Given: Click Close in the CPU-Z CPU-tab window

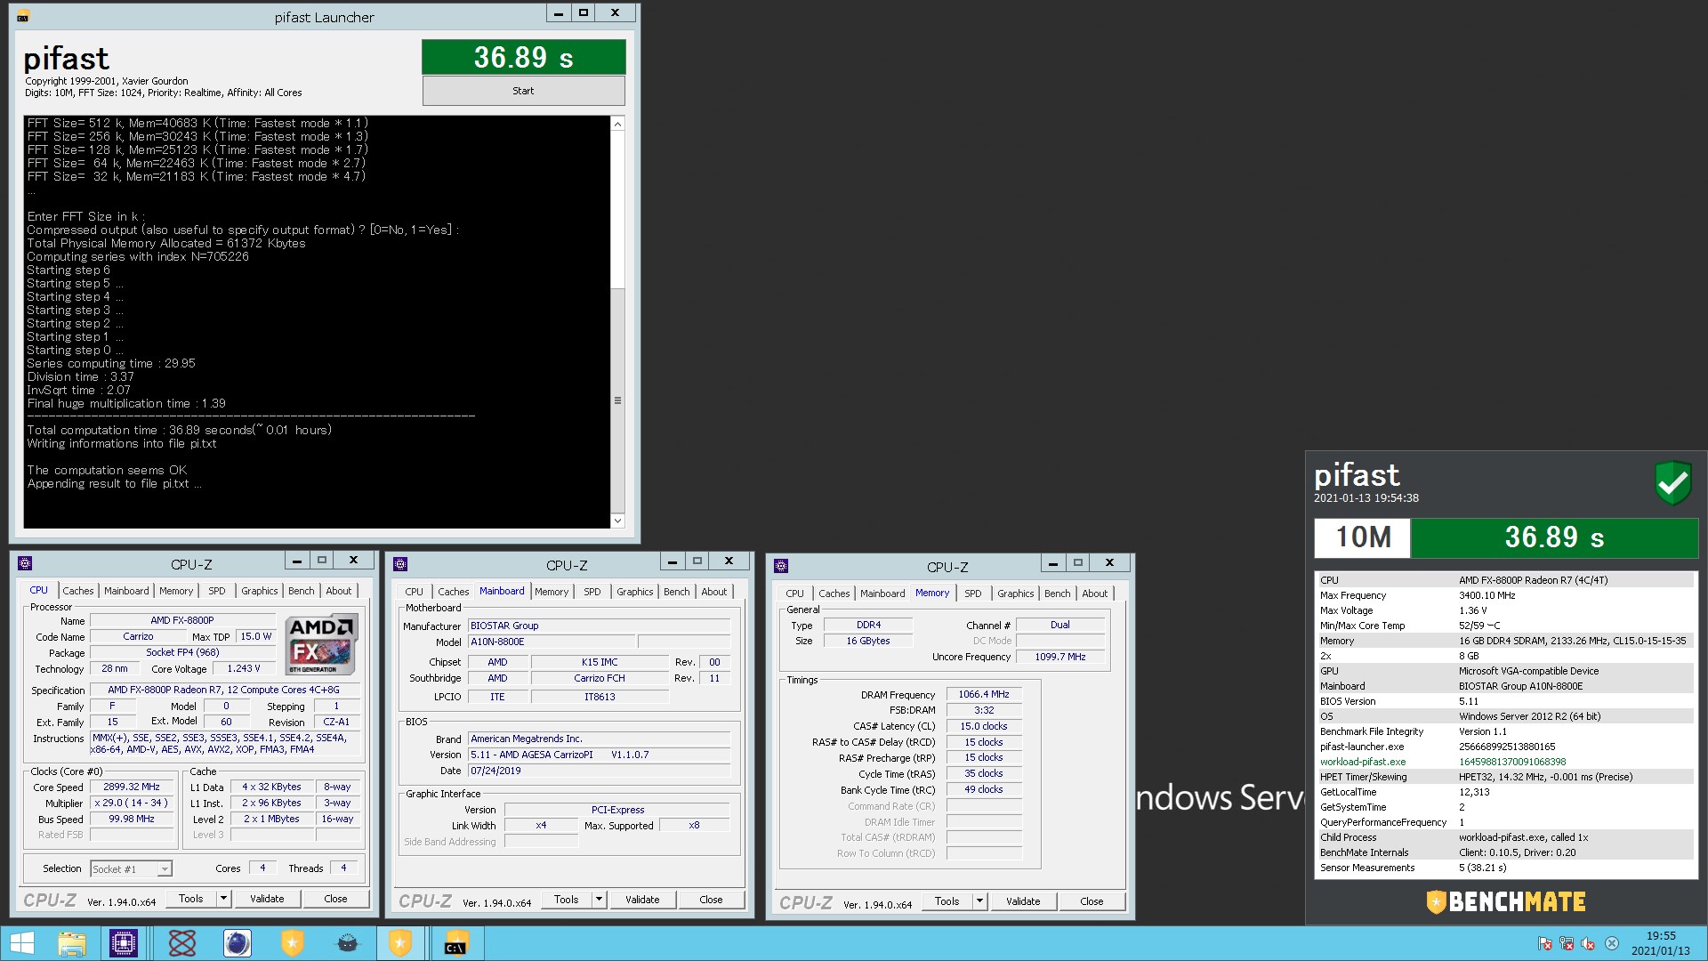Looking at the screenshot, I should pos(335,899).
